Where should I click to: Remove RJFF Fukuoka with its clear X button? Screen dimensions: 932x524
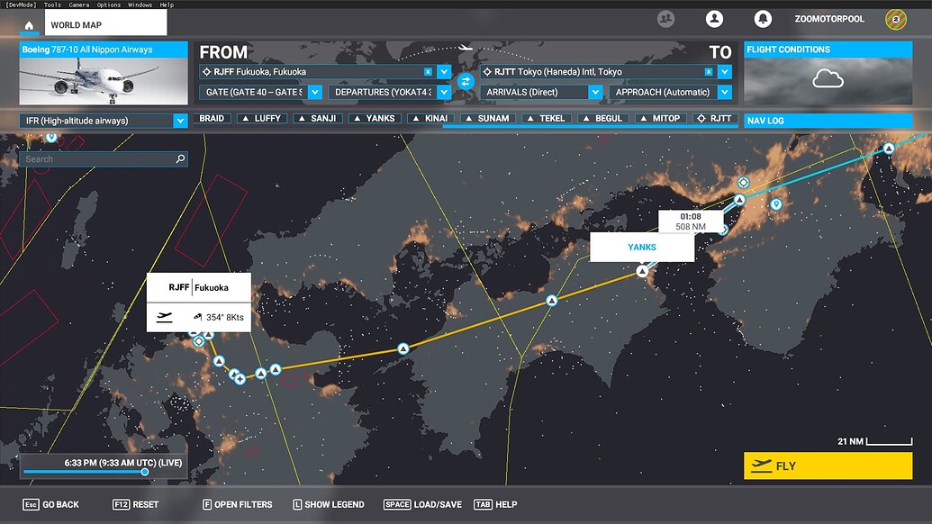pyautogui.click(x=429, y=70)
